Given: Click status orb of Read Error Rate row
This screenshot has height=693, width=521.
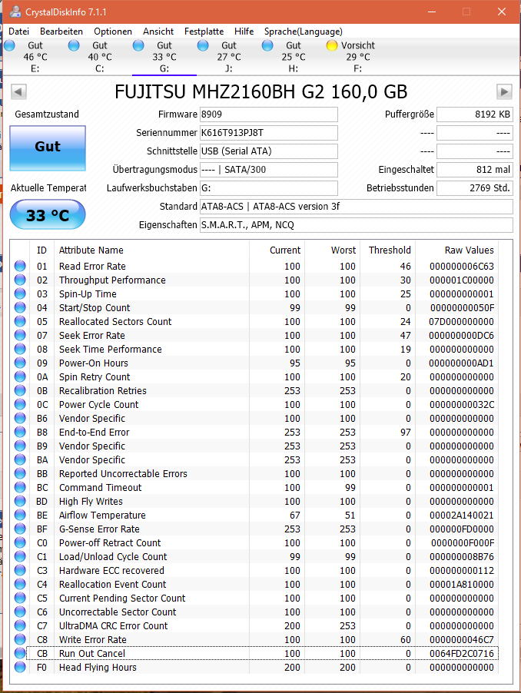Looking at the screenshot, I should pos(20,266).
